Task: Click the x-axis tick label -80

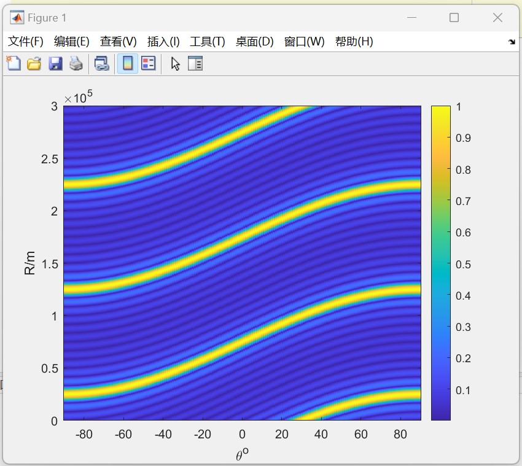Action: (x=84, y=434)
